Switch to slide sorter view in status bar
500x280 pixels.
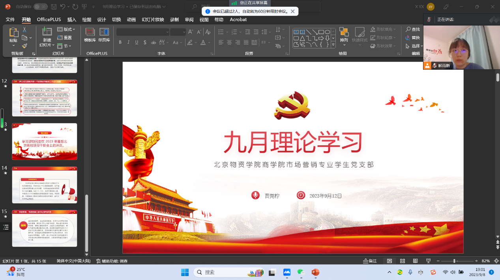(x=403, y=261)
